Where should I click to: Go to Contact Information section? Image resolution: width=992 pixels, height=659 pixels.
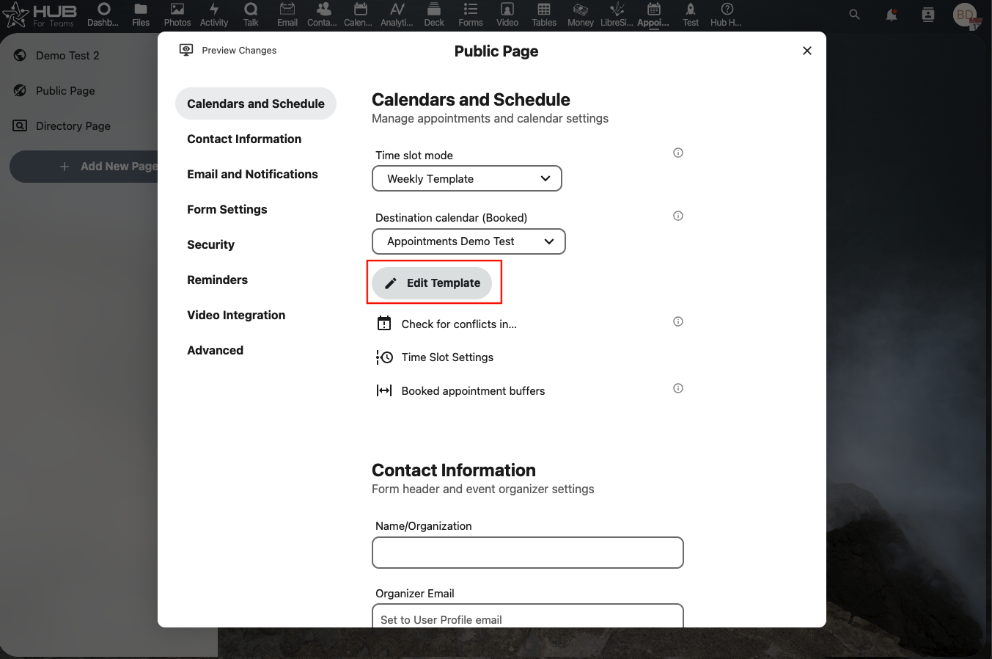[x=244, y=139]
